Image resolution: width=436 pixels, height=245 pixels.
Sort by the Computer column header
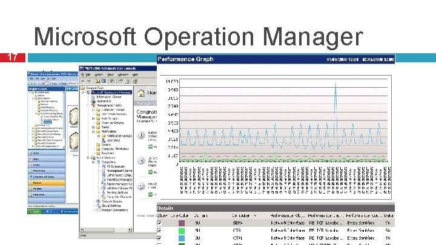click(x=242, y=215)
